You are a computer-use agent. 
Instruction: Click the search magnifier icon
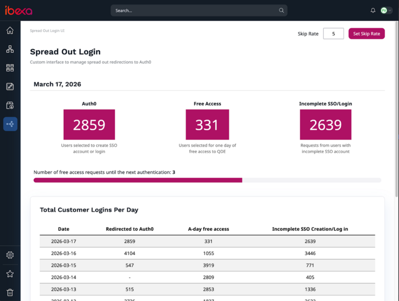(281, 11)
